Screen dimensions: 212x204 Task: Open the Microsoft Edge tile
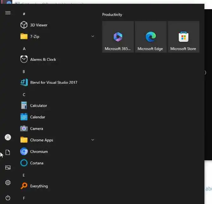coord(151,37)
